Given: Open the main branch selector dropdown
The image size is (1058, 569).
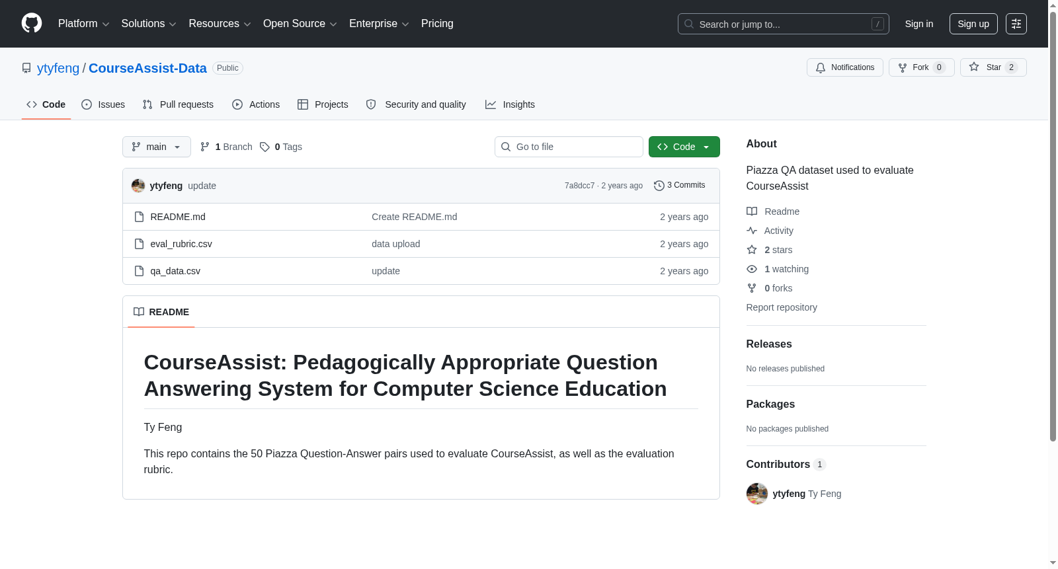Looking at the screenshot, I should 157,147.
